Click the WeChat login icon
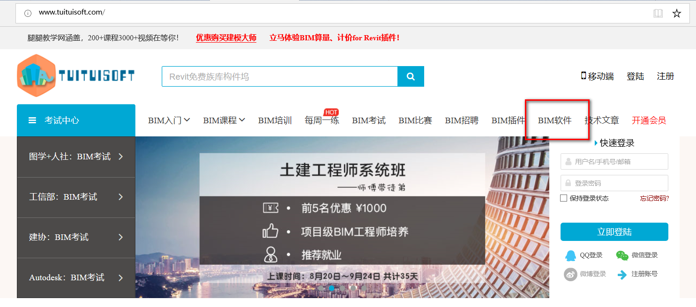Viewport: 696px width, 307px height. coord(622,255)
